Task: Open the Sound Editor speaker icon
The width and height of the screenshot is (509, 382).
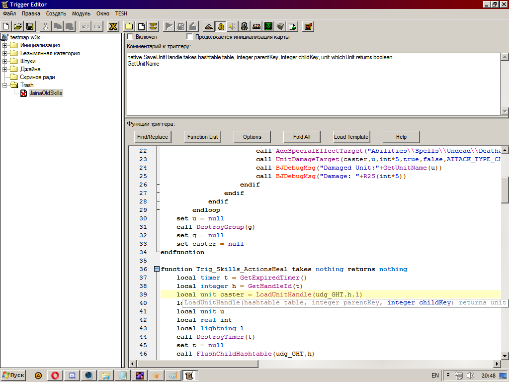Action: click(x=232, y=26)
